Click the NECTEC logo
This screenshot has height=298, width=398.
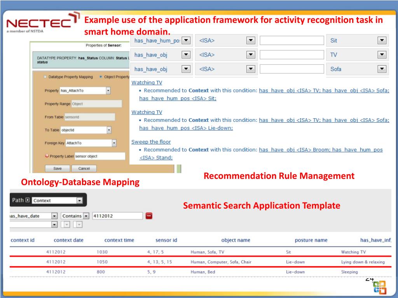(x=43, y=22)
